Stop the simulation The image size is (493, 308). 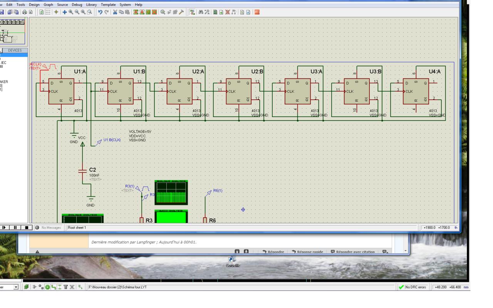point(27,228)
